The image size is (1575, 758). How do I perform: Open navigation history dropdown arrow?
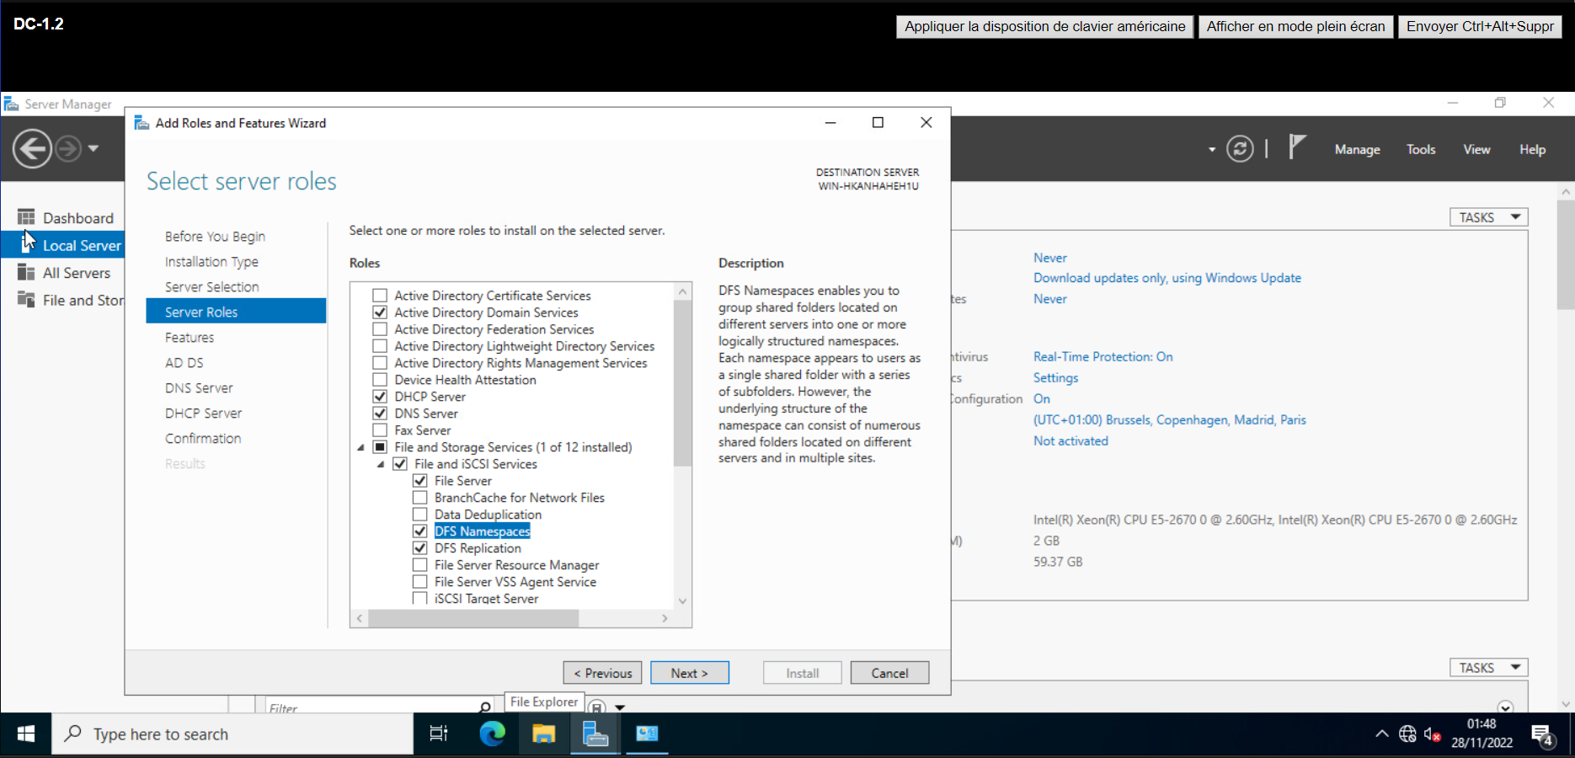(x=93, y=149)
